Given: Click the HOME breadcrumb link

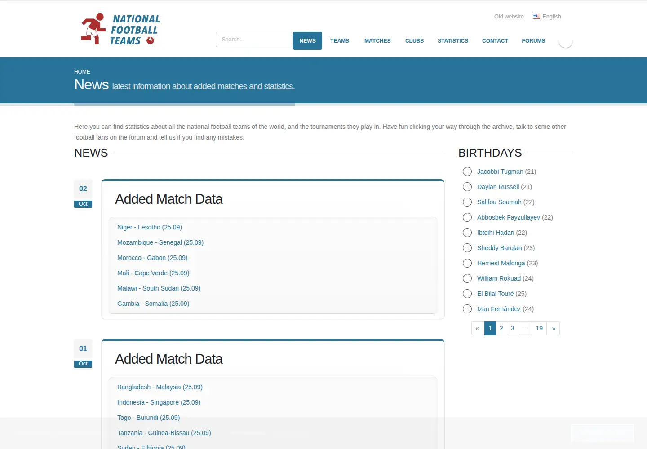Looking at the screenshot, I should [x=82, y=72].
